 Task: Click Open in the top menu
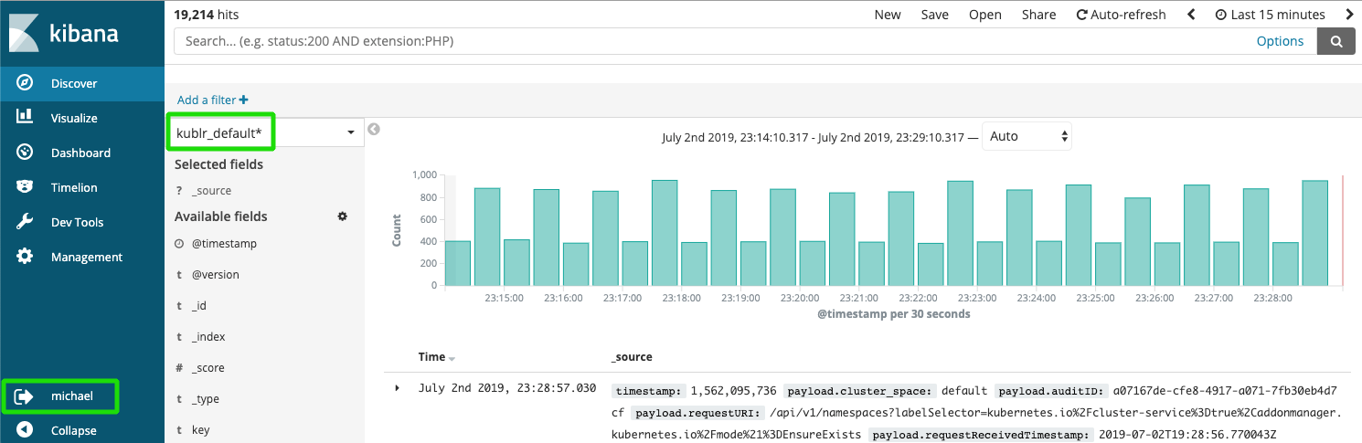pos(985,15)
